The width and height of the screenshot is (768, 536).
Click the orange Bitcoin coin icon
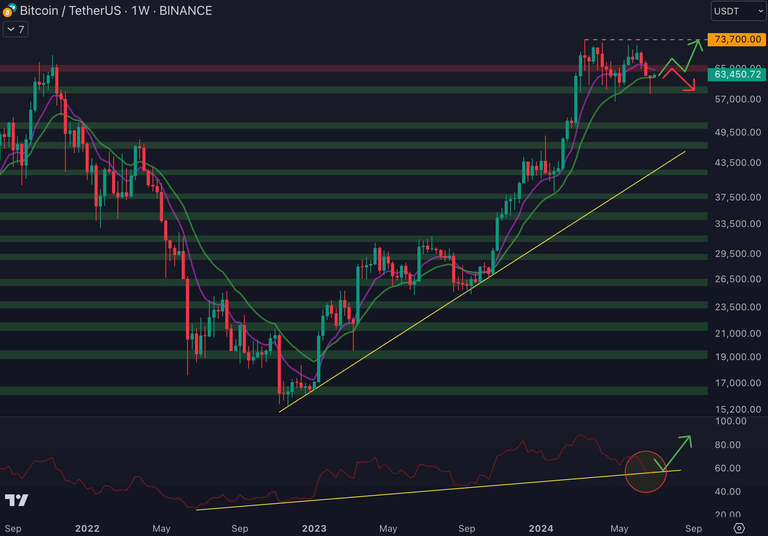point(7,13)
